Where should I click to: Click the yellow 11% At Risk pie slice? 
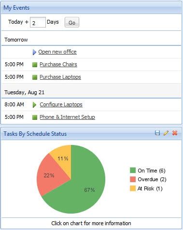pos(63,157)
